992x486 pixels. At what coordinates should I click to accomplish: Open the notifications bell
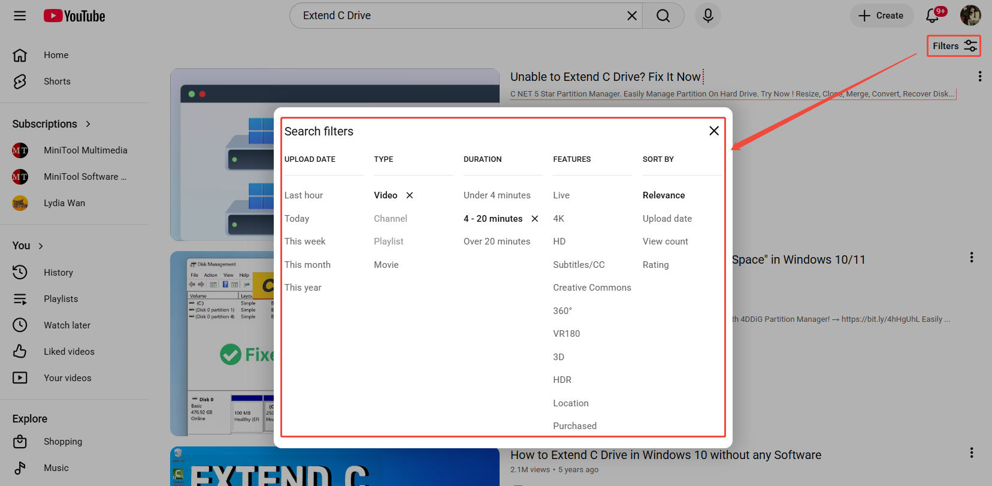coord(933,16)
